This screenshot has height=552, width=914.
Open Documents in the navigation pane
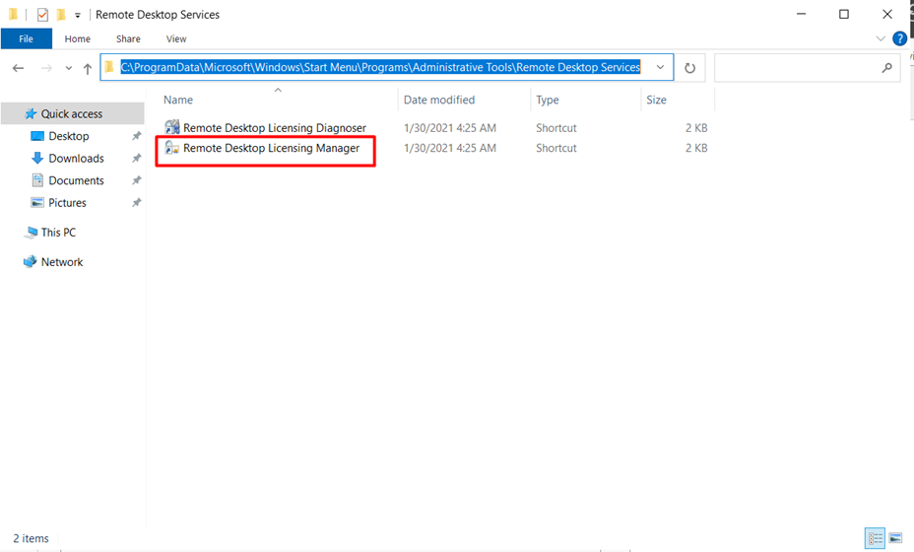pyautogui.click(x=77, y=180)
